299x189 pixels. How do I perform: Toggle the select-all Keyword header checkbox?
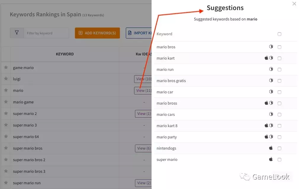[279, 34]
